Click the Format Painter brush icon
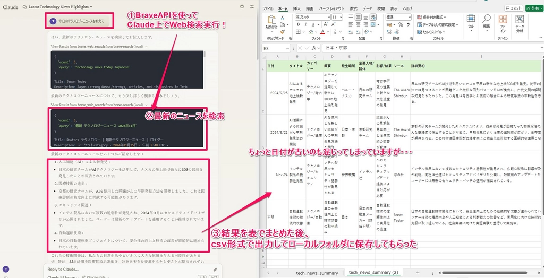The height and width of the screenshot is (278, 544). [283, 31]
